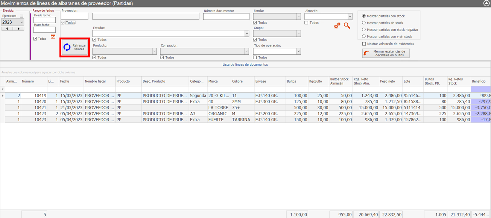This screenshot has width=491, height=218.
Task: Uncheck Todas under Rango de fechas
Action: 35,39
